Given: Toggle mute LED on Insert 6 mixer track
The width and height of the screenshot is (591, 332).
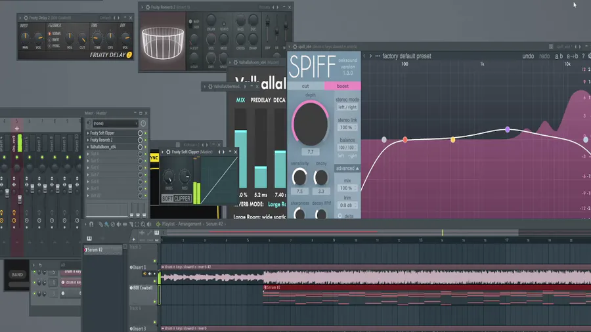Looking at the screenshot, I should click(30, 157).
